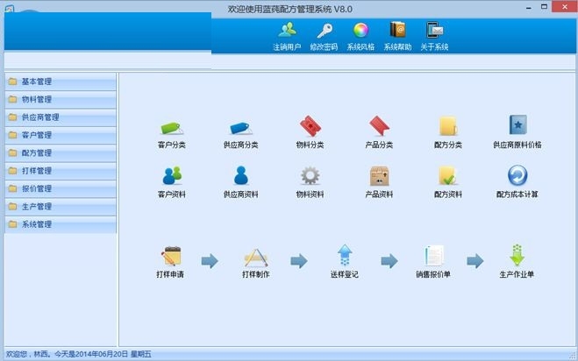Close the application window
The image size is (578, 361).
(x=564, y=7)
